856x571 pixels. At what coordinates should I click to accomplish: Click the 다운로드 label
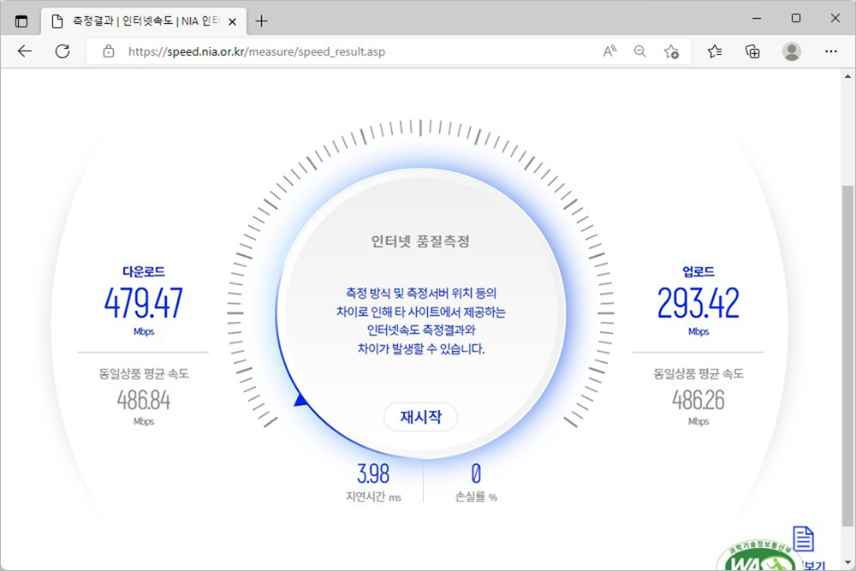pos(144,271)
